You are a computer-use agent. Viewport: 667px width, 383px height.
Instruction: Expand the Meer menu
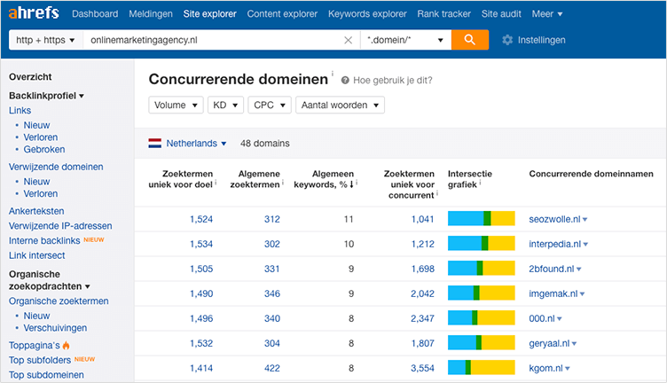click(547, 14)
